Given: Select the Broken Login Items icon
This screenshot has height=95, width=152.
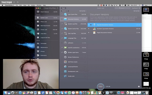Looking at the screenshot, I should click(x=65, y=52).
